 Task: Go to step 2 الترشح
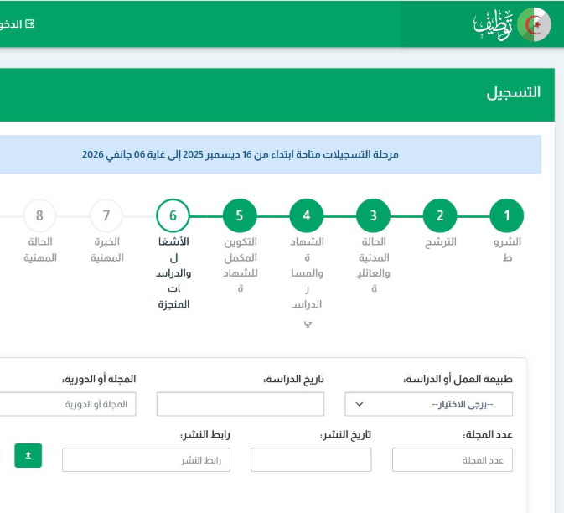[440, 215]
